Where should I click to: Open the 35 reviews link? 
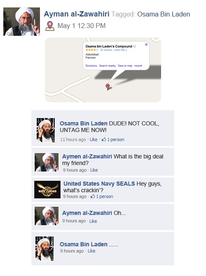[x=106, y=50]
